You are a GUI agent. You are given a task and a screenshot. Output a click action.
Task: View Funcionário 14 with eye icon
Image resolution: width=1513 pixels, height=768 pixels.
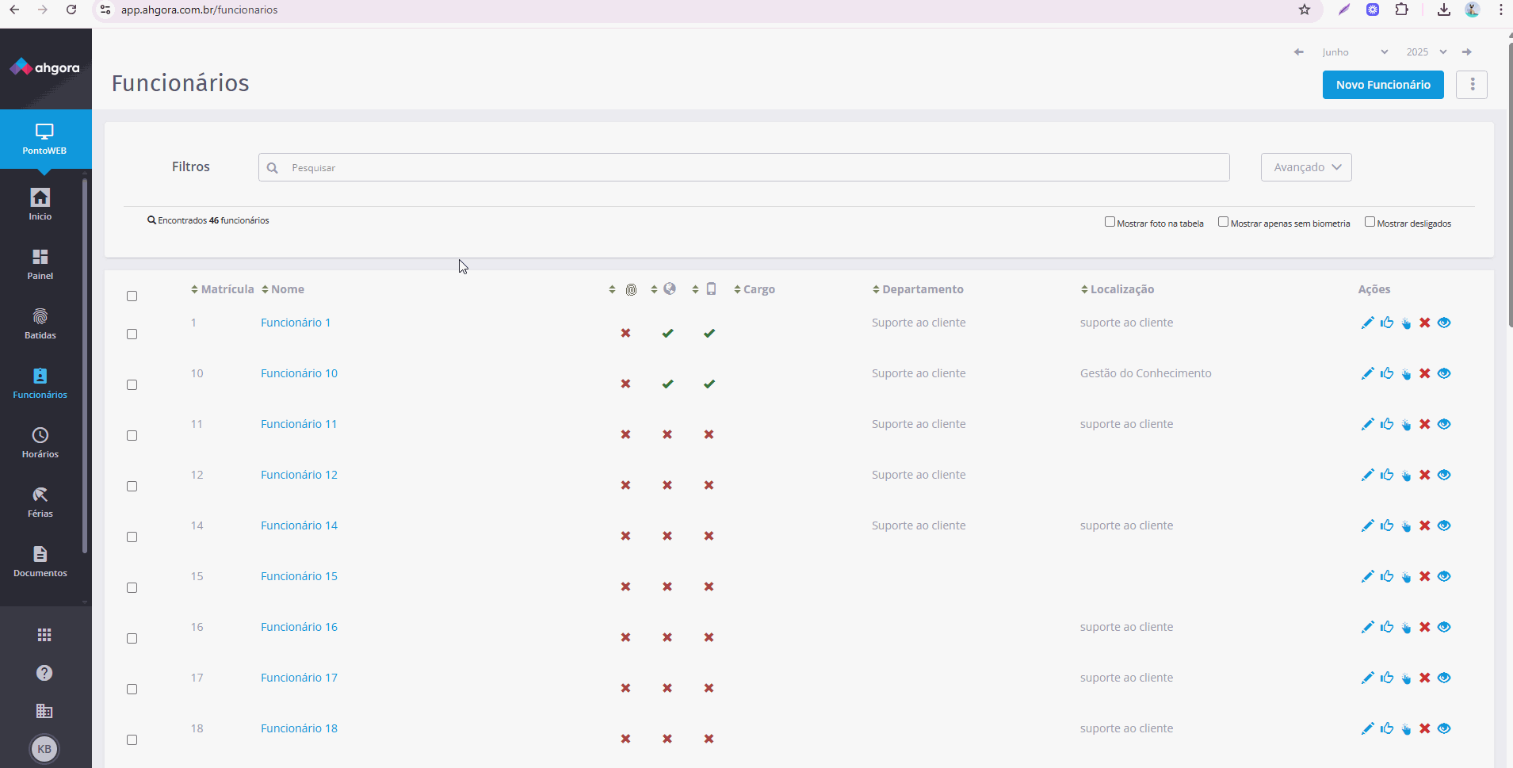point(1444,525)
